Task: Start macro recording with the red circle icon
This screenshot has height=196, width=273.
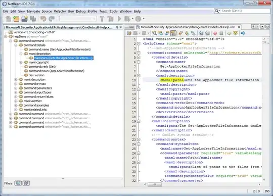Action: (x=215, y=33)
